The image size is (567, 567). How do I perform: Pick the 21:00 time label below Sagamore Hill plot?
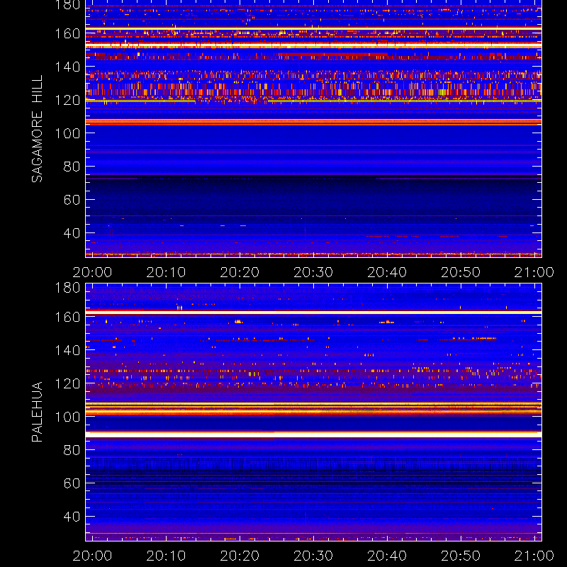[534, 272]
